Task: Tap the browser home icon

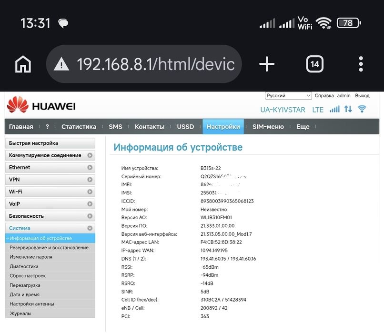Action: coord(23,64)
